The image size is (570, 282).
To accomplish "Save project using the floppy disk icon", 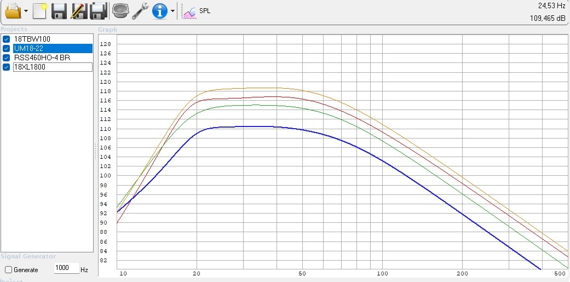I will click(x=59, y=10).
